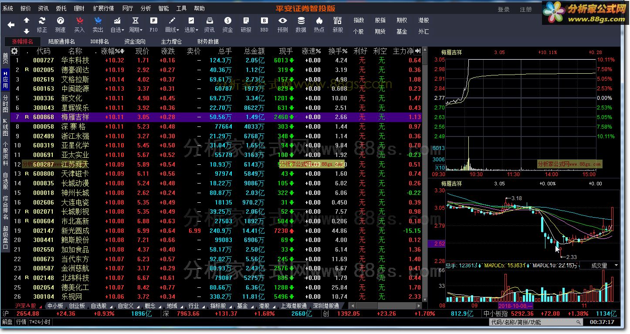Open the K线图 sidebar tab
The image size is (630, 334).
pos(5,127)
